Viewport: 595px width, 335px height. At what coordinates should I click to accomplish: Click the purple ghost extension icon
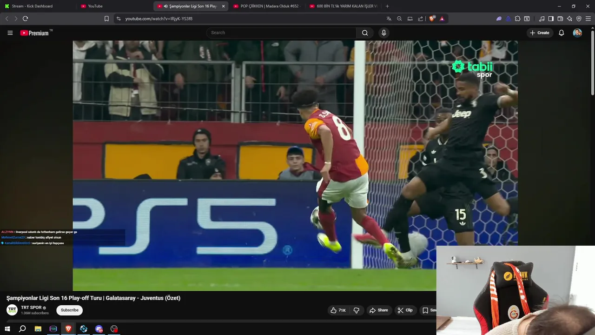coord(499,19)
